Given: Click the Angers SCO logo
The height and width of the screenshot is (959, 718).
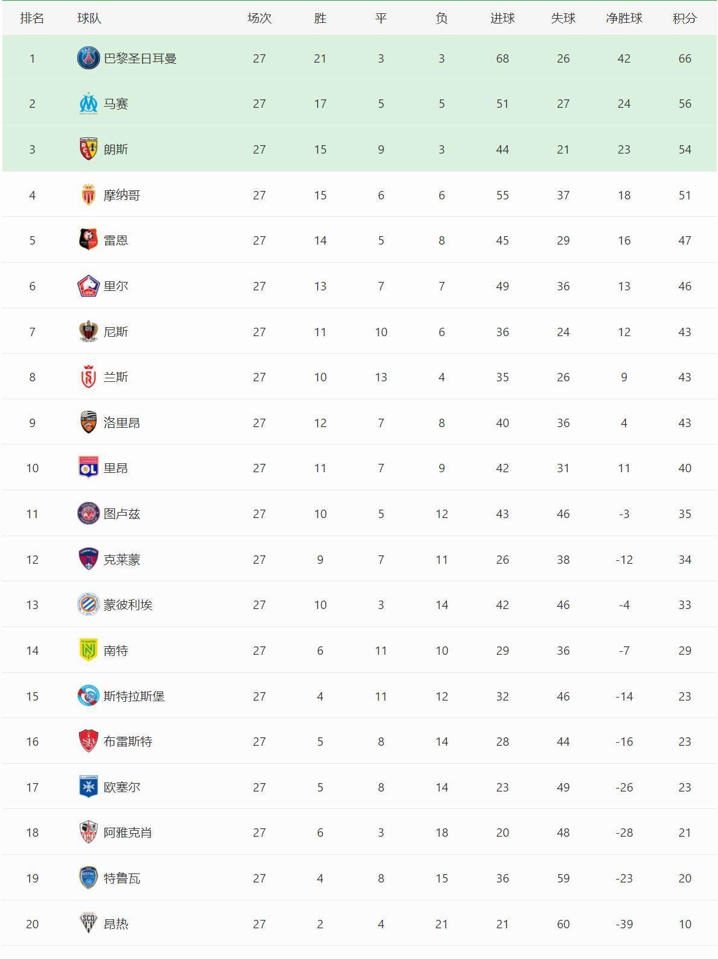Looking at the screenshot, I should (x=89, y=923).
